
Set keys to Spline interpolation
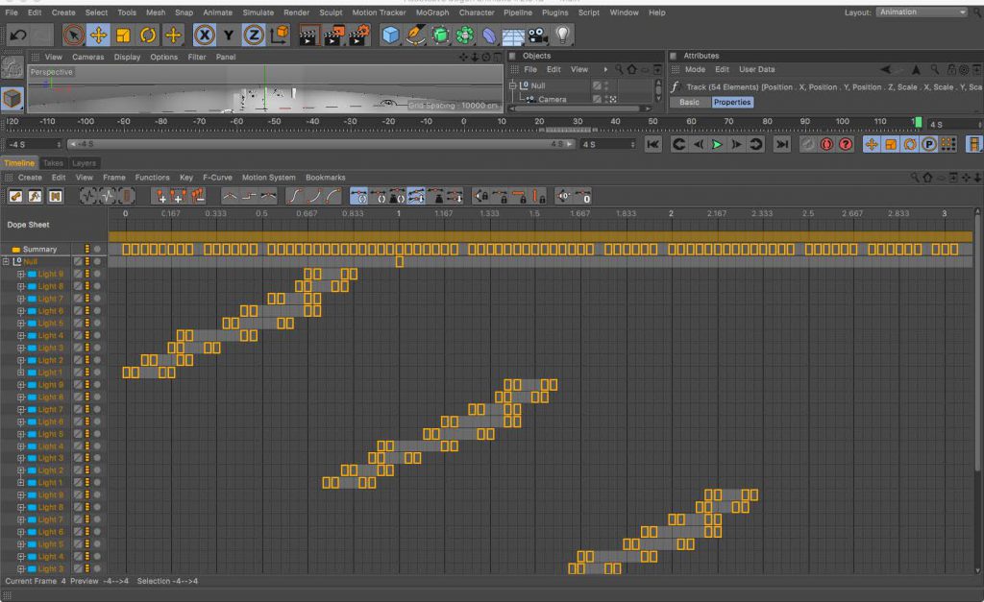269,196
